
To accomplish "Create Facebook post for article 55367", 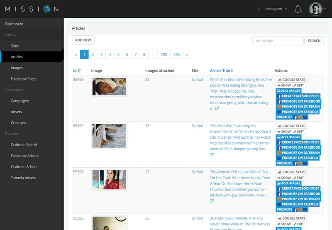I will tap(298, 188).
